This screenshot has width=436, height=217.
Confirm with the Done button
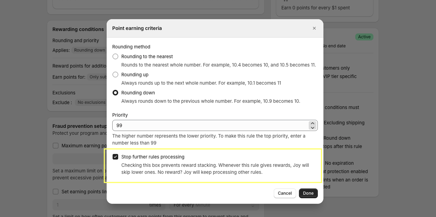pos(308,193)
